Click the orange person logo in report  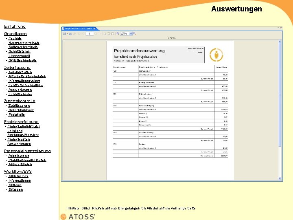(x=216, y=55)
